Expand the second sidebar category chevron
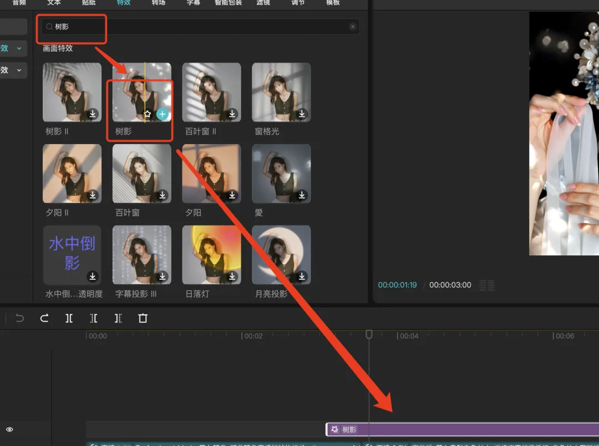The height and width of the screenshot is (446, 599). 19,70
